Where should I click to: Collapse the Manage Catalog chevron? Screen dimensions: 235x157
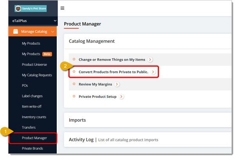tap(52, 32)
